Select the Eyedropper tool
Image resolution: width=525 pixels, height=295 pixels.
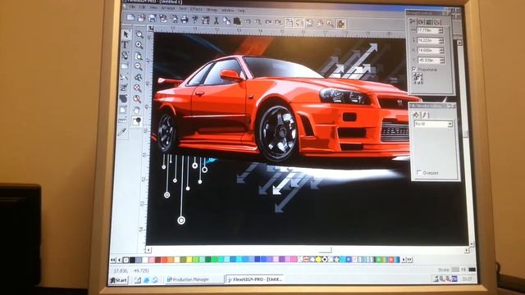click(x=122, y=132)
